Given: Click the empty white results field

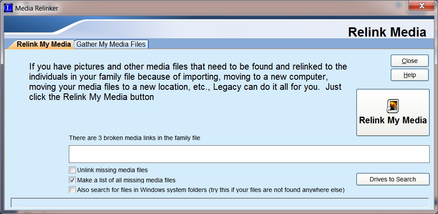Looking at the screenshot, I should click(249, 154).
